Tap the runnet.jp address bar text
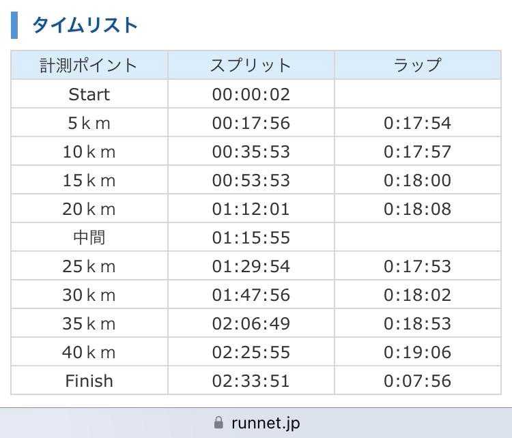This screenshot has width=512, height=438. coord(266,423)
